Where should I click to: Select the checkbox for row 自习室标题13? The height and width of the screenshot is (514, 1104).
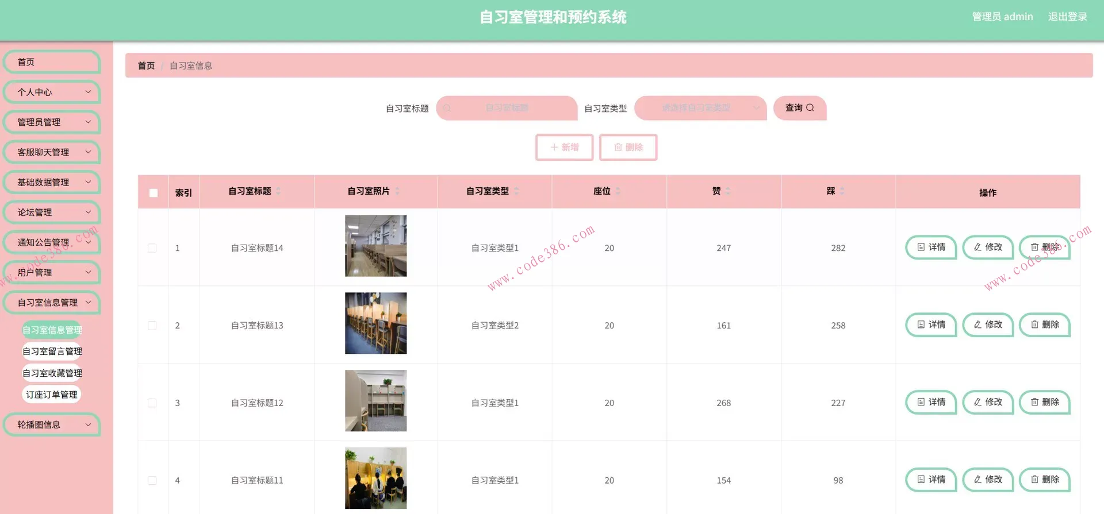click(x=152, y=326)
